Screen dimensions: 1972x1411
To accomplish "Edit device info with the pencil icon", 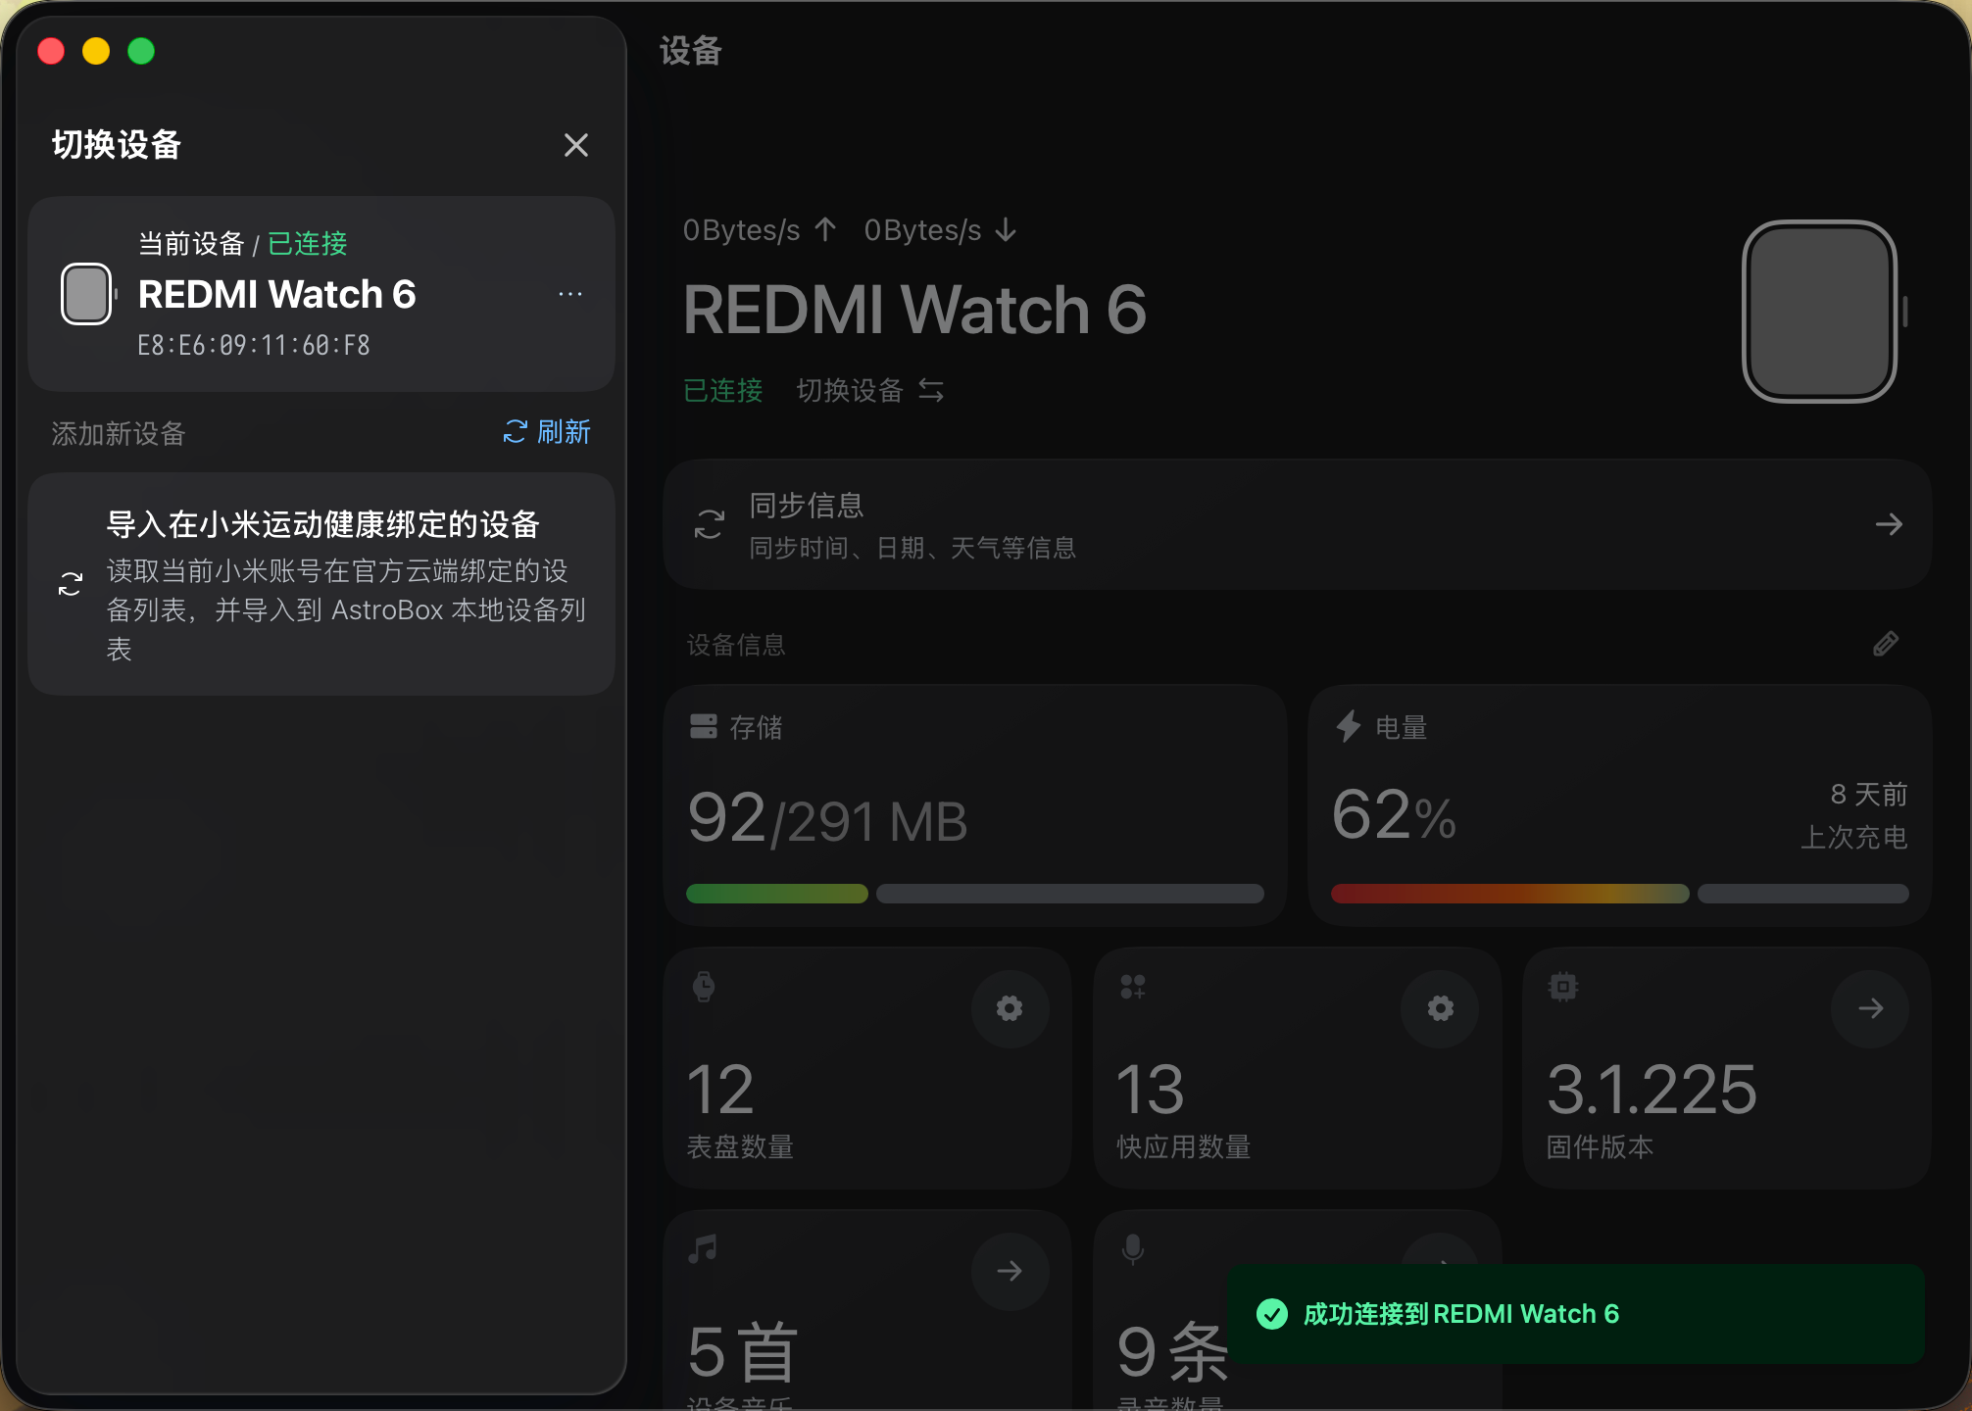I will pyautogui.click(x=1886, y=644).
